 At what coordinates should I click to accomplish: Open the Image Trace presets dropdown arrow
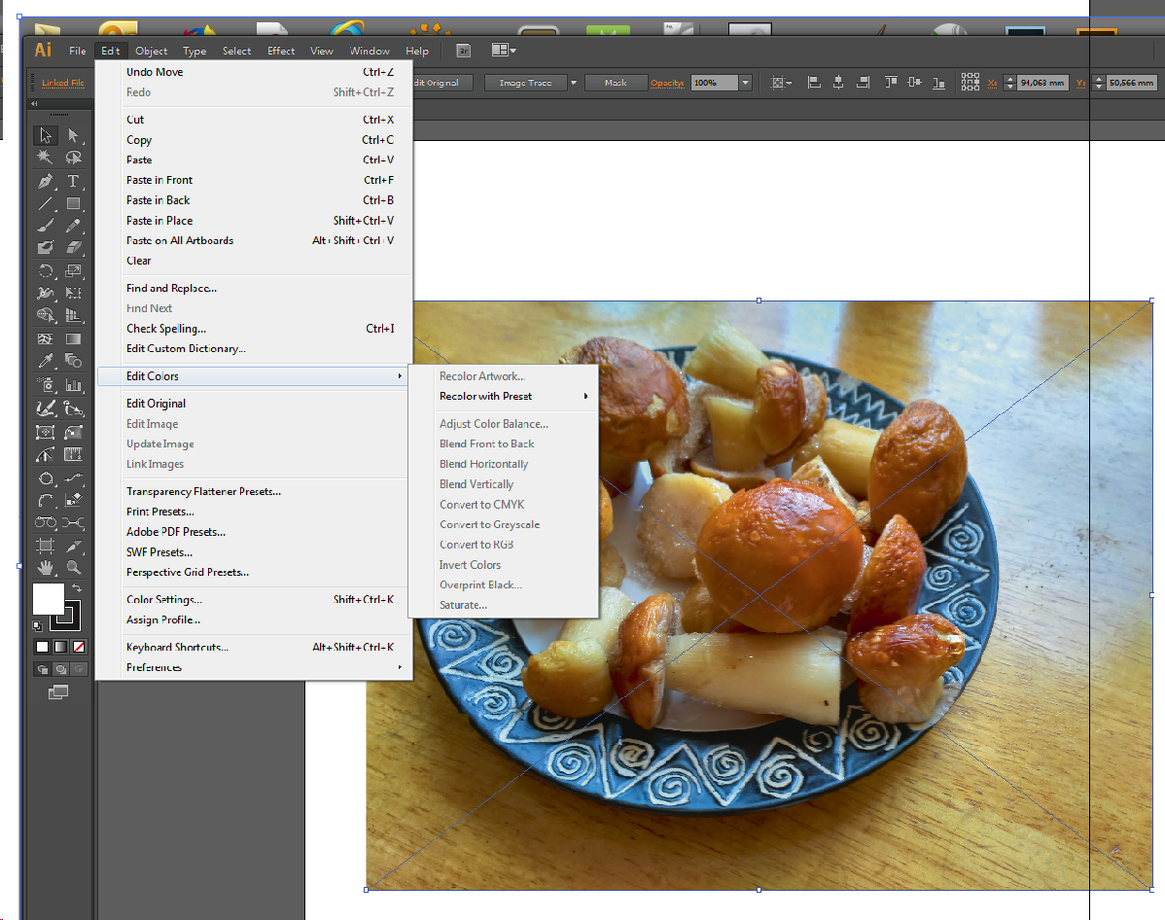[573, 83]
